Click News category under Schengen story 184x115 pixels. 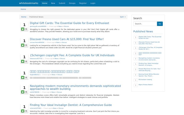click(x=56, y=59)
